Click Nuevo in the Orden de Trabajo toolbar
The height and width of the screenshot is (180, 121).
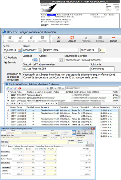click(x=10, y=39)
